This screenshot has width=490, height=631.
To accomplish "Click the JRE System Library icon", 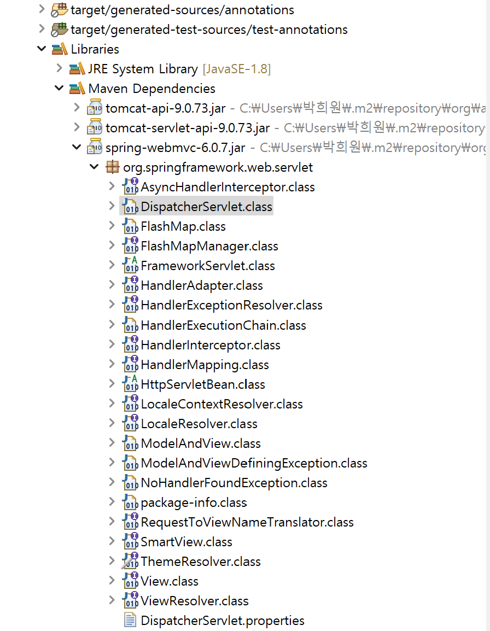I will click(x=77, y=69).
